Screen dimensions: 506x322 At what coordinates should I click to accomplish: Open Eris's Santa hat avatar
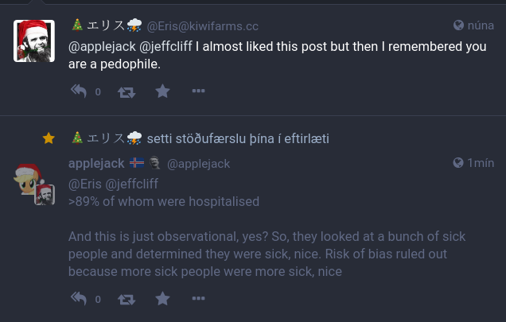coord(34,41)
